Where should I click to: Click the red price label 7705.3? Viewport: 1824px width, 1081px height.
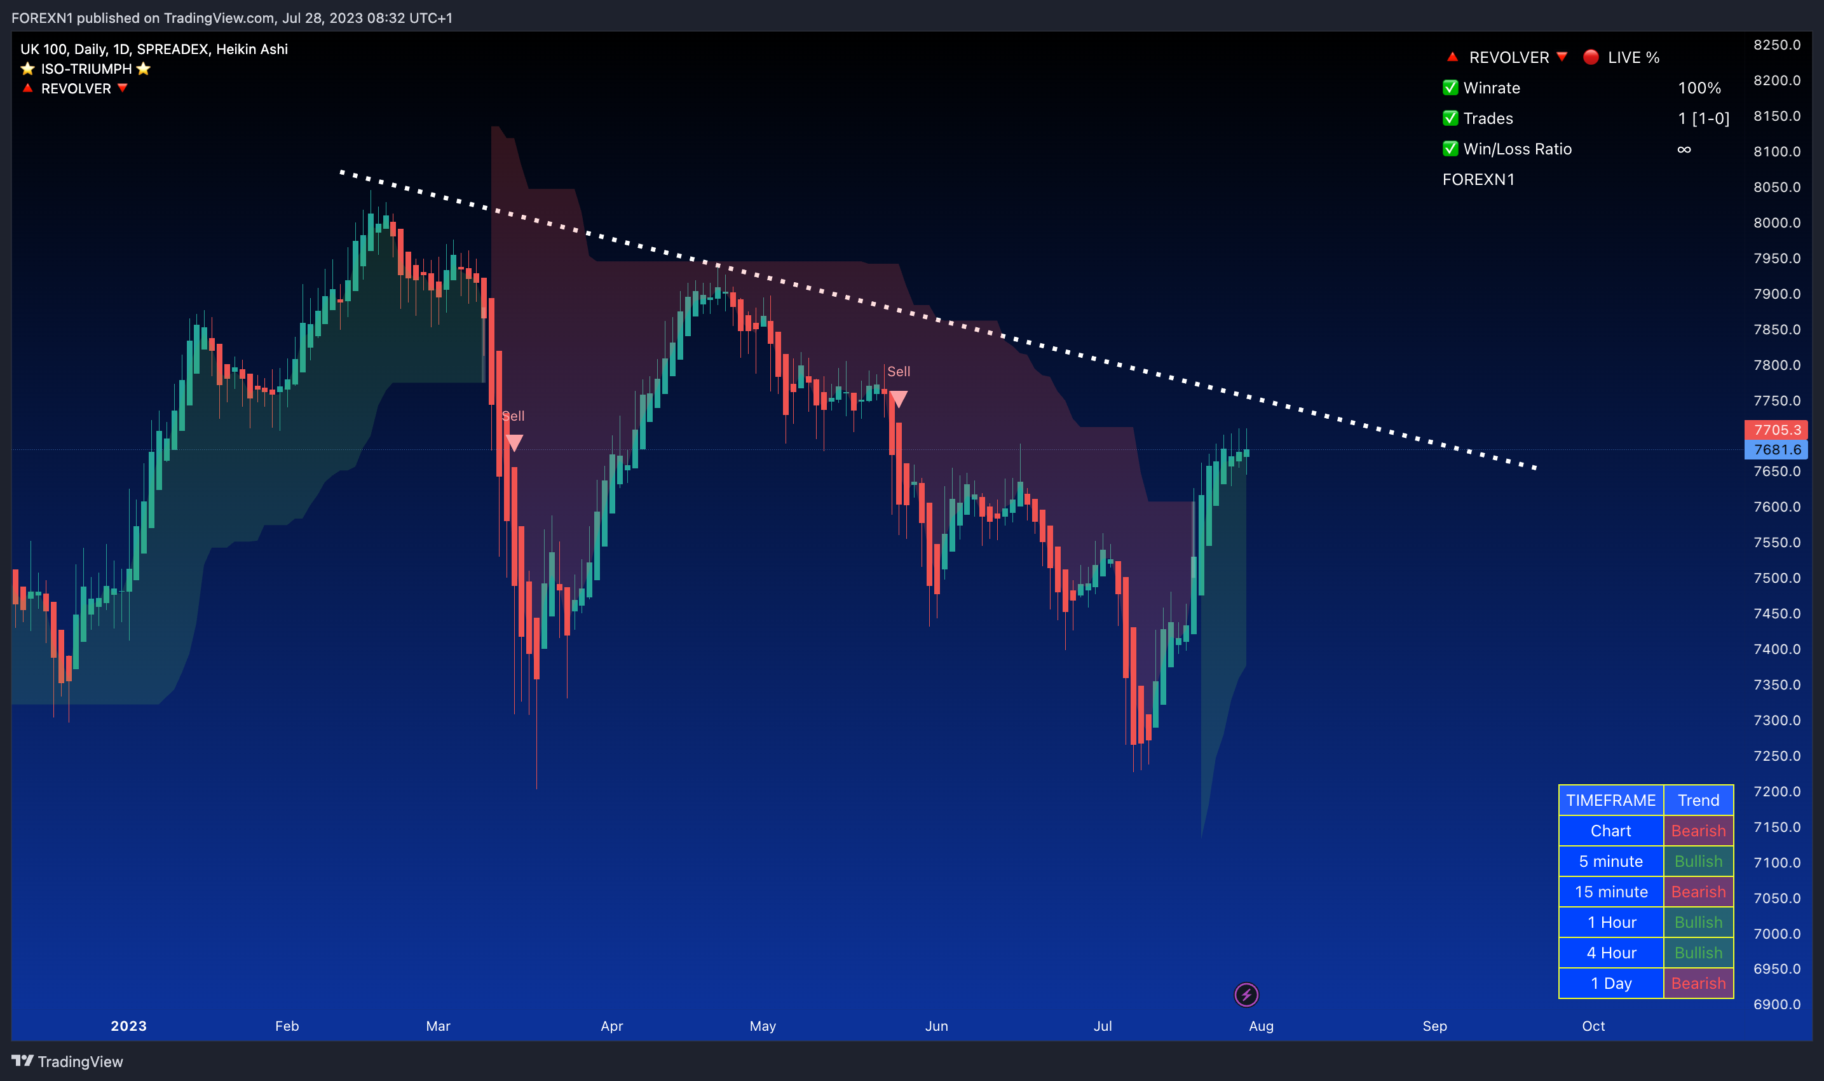pyautogui.click(x=1776, y=430)
